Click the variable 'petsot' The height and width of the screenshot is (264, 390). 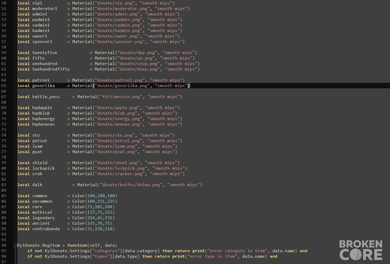pos(40,141)
